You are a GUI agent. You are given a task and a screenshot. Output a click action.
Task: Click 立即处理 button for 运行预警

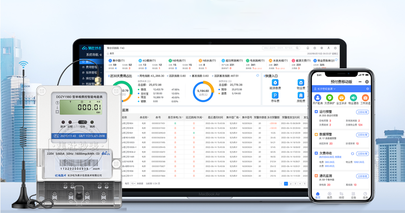point(362,112)
